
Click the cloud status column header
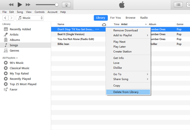(x=104, y=25)
